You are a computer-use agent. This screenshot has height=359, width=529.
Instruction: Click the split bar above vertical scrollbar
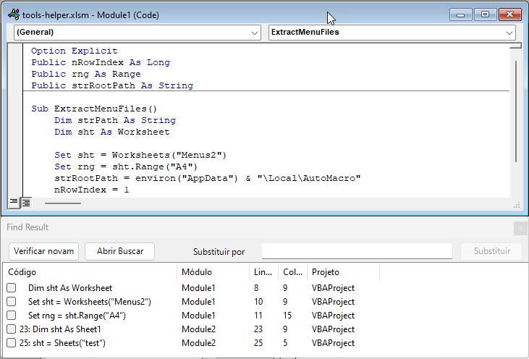coord(515,46)
